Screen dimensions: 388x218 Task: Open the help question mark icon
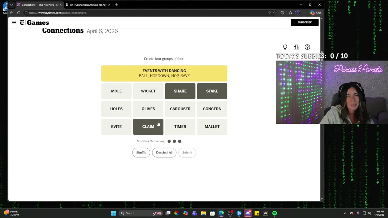(x=307, y=47)
